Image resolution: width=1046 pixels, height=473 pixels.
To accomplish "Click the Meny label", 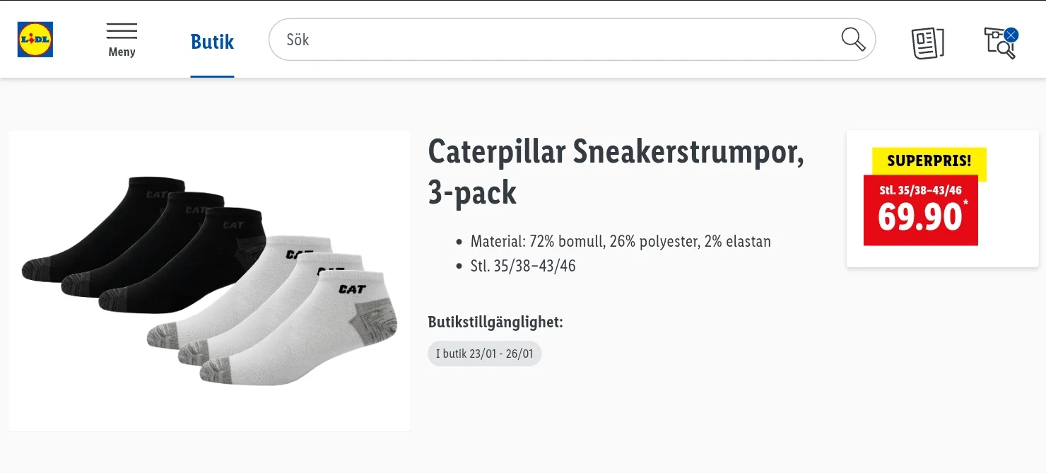I will coord(122,52).
